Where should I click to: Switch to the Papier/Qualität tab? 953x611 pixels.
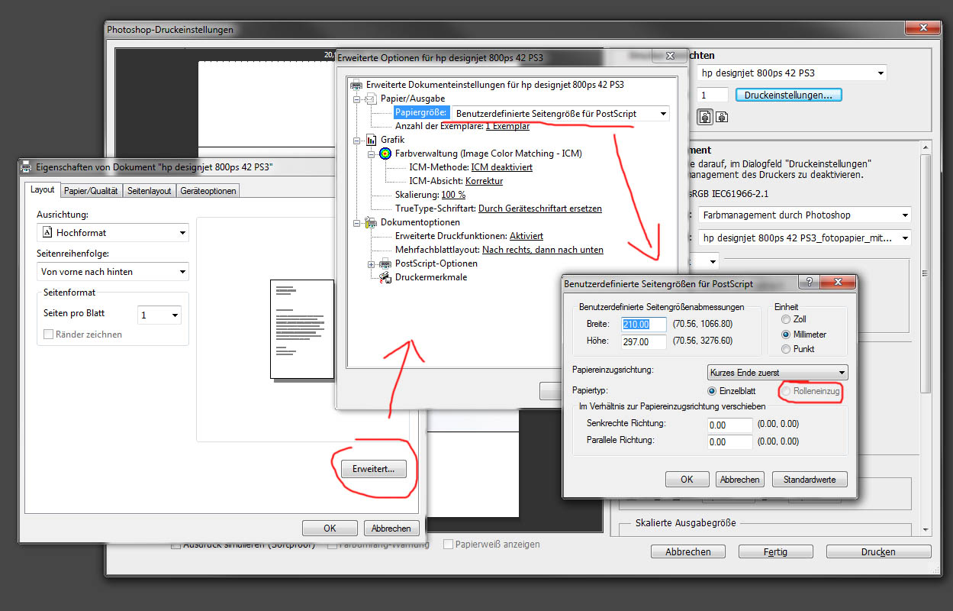(92, 191)
